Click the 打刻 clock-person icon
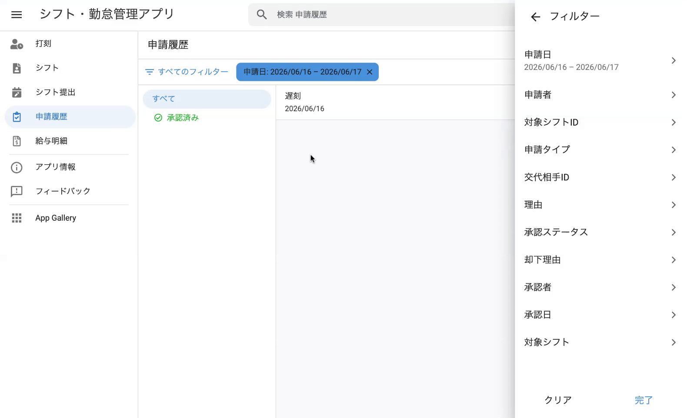 [17, 44]
